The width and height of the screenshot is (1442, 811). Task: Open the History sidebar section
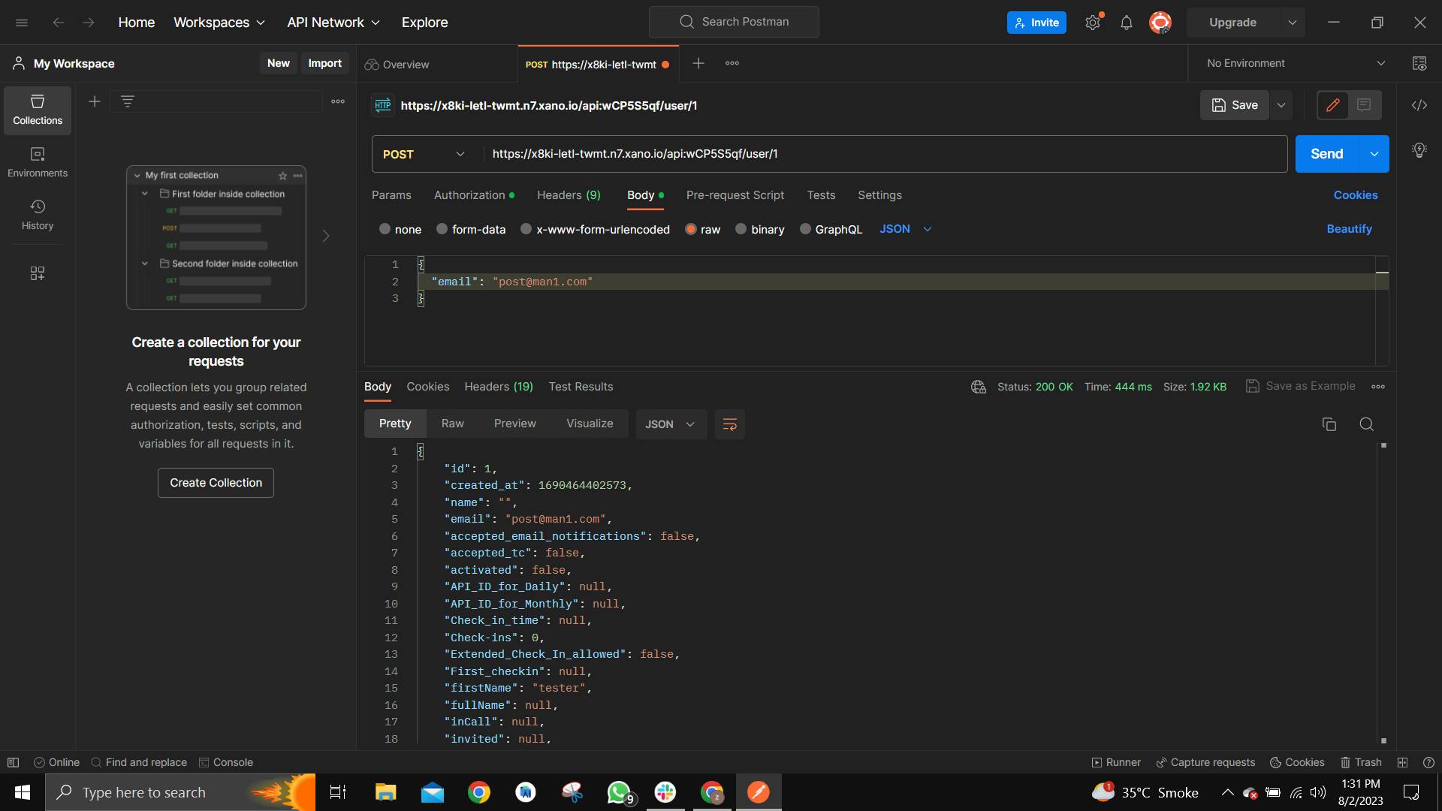click(38, 215)
